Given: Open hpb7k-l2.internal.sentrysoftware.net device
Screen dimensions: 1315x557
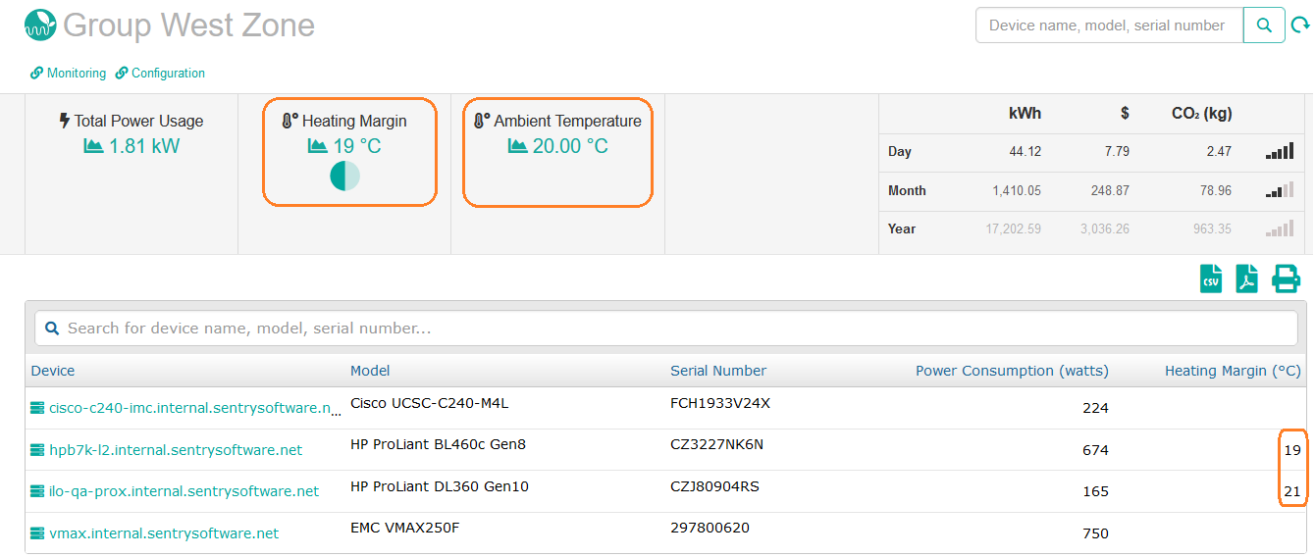Looking at the screenshot, I should coord(176,450).
